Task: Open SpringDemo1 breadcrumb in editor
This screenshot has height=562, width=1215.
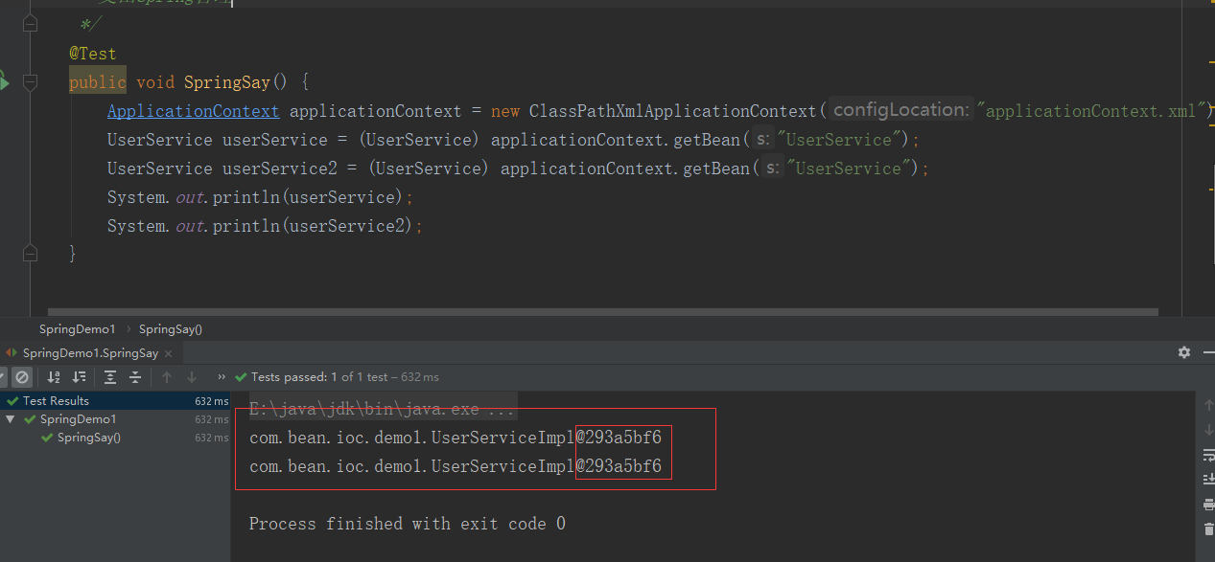Action: tap(77, 329)
